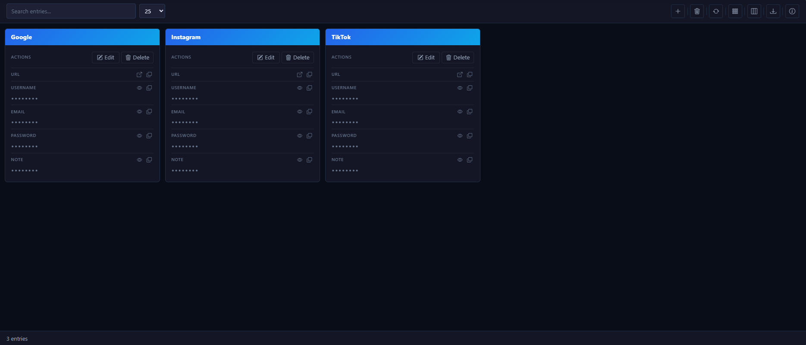Image resolution: width=806 pixels, height=345 pixels.
Task: Copy the Instagram note
Action: [309, 160]
